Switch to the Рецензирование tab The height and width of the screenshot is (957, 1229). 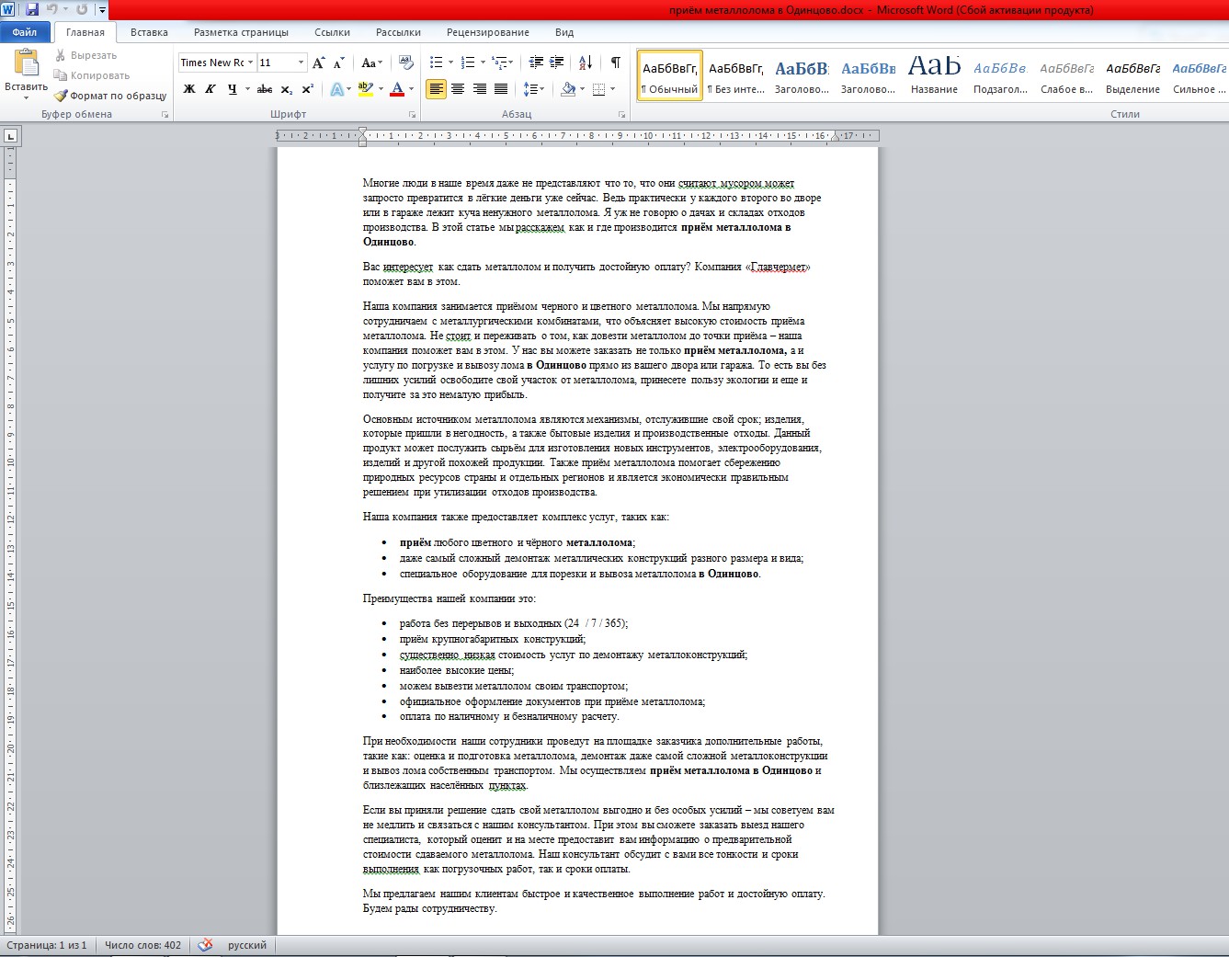pos(488,32)
